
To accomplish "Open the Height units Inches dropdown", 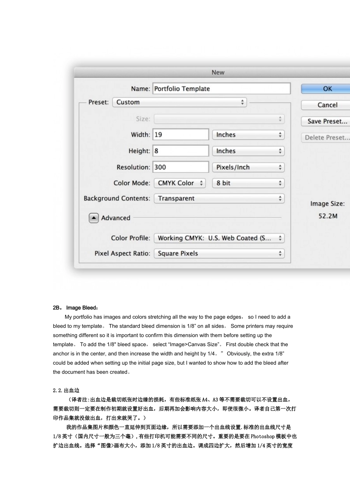I will point(248,151).
